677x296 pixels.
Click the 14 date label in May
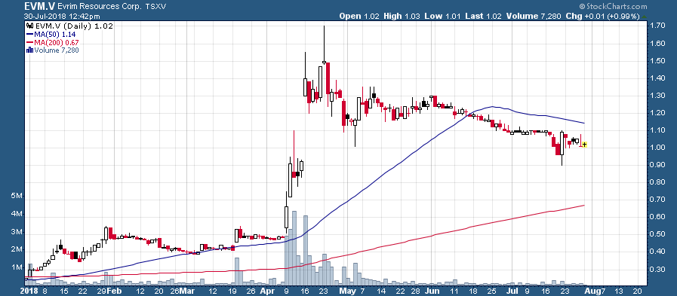(x=381, y=291)
